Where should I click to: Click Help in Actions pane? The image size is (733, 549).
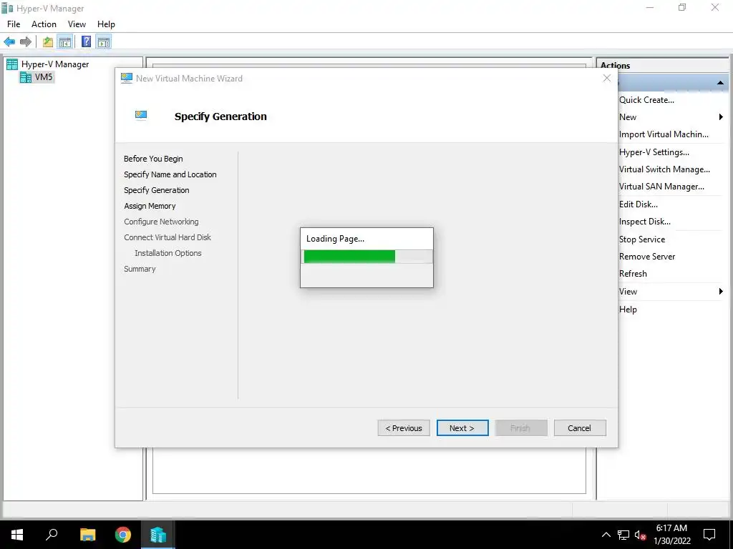tap(628, 310)
